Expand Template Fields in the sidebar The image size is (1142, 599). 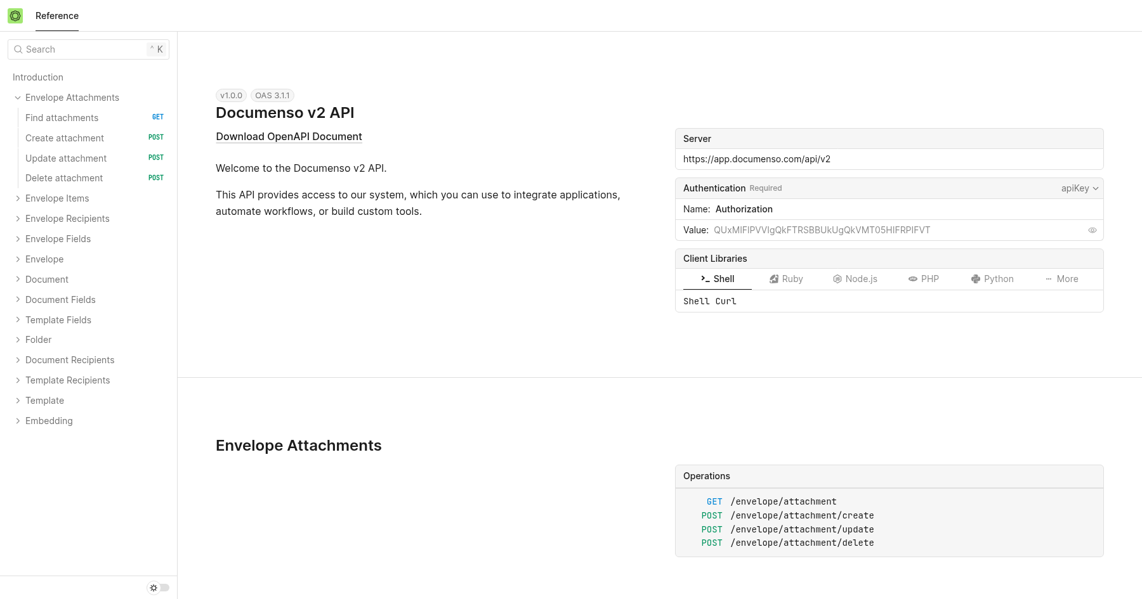pos(18,320)
